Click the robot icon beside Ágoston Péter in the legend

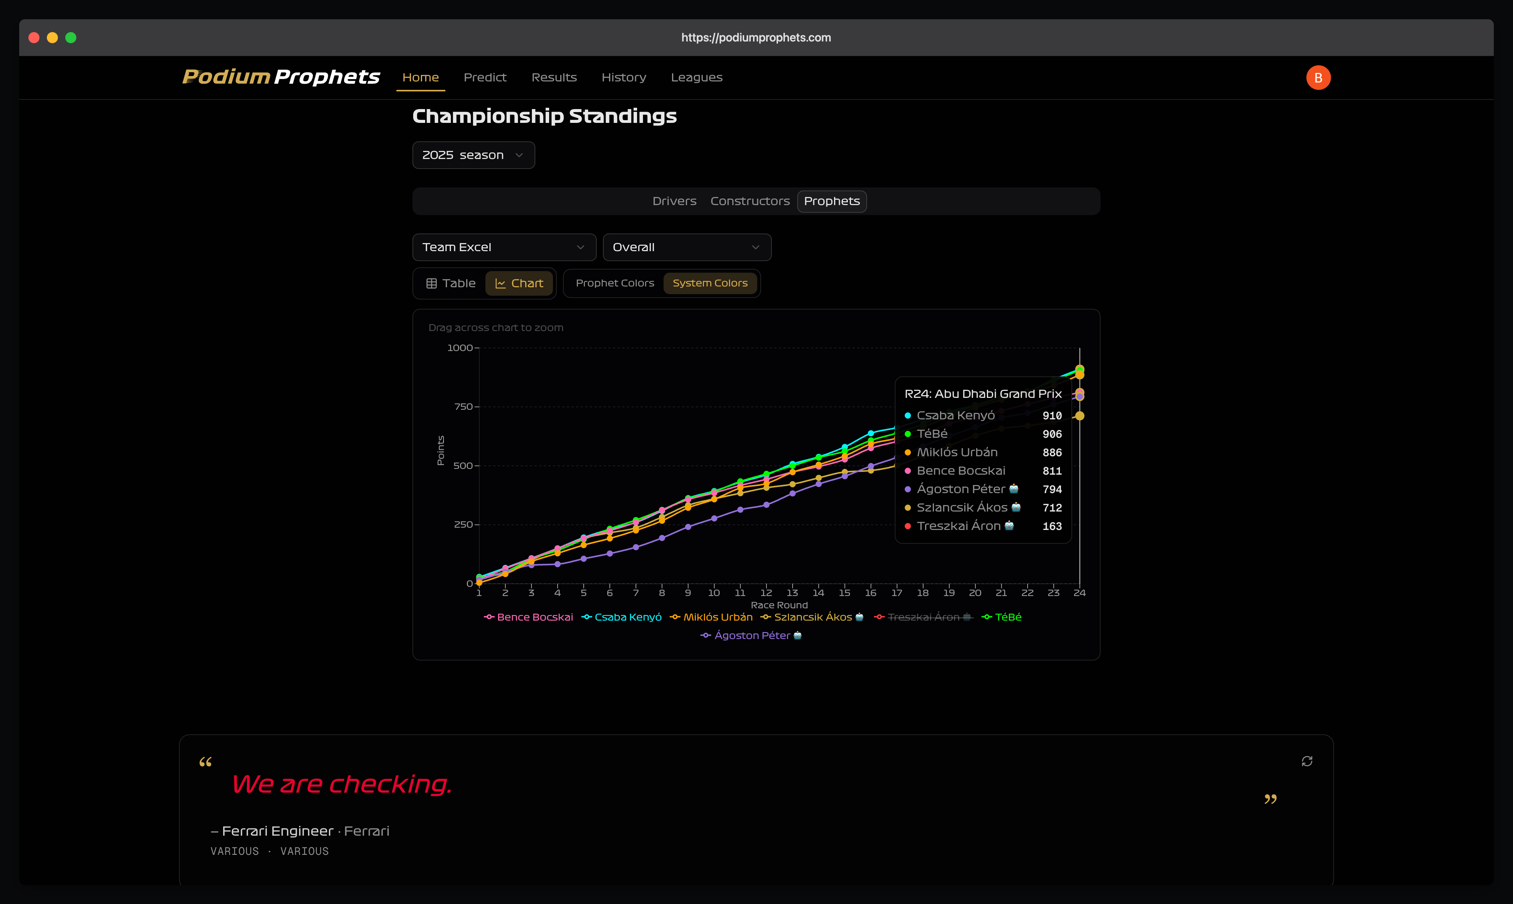797,635
